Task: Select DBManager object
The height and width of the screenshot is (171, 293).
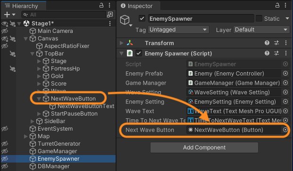Action: (x=53, y=166)
